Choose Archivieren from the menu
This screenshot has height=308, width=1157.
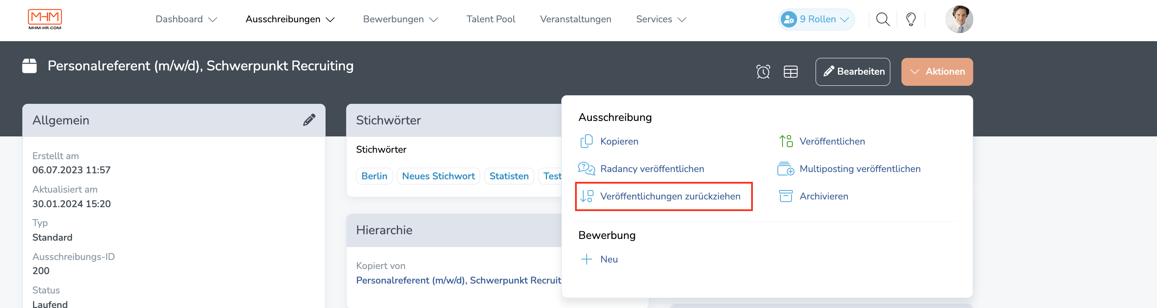tap(823, 196)
